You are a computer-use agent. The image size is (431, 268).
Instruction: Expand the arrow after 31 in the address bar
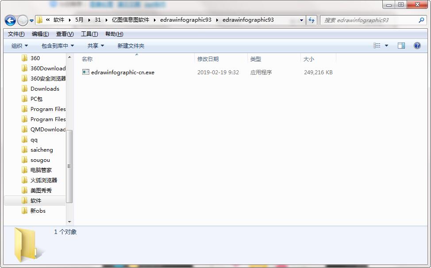coord(106,20)
